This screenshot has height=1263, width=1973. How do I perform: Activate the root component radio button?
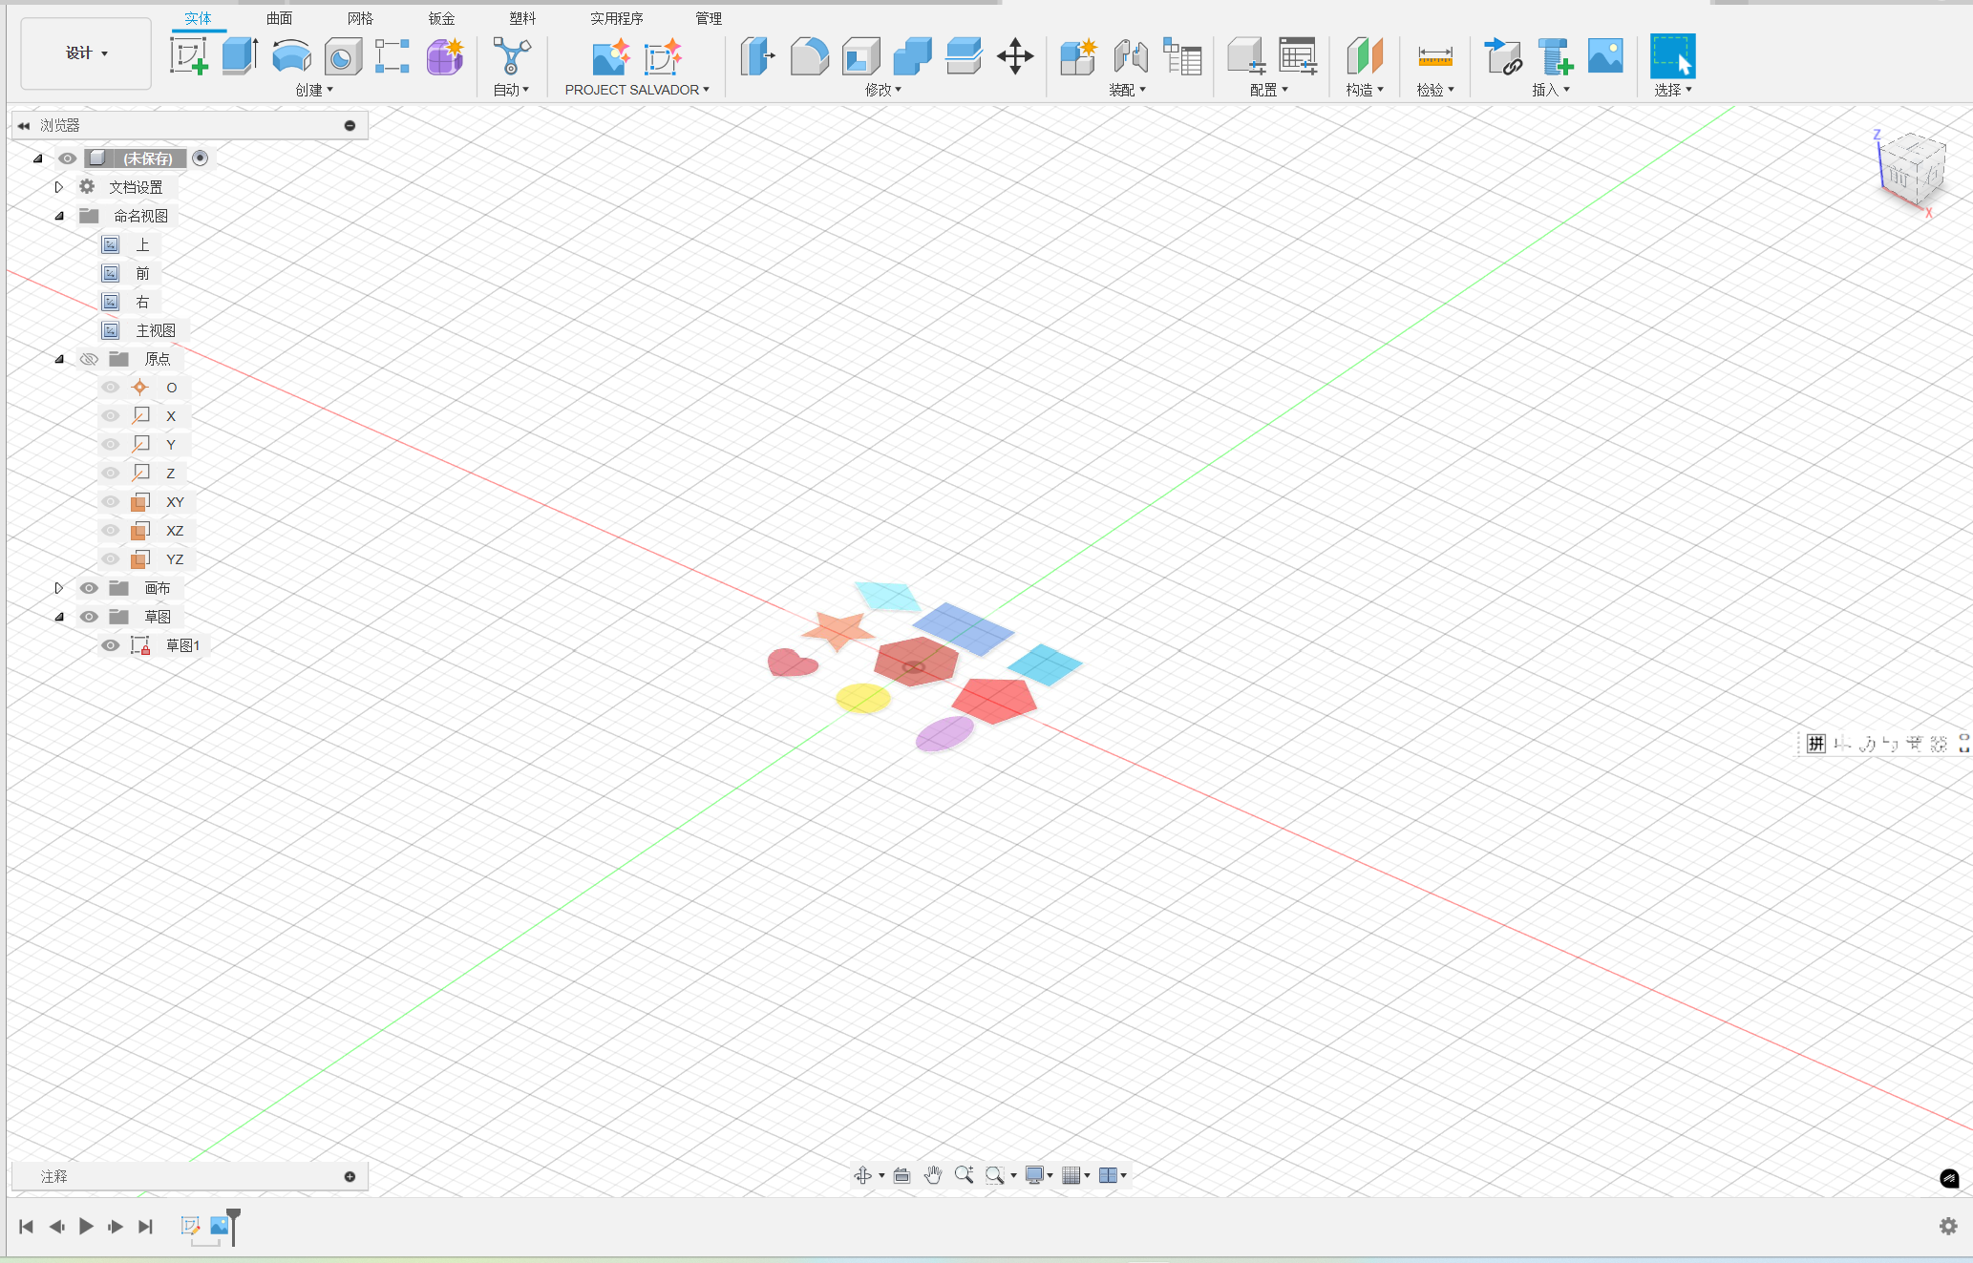[x=200, y=158]
